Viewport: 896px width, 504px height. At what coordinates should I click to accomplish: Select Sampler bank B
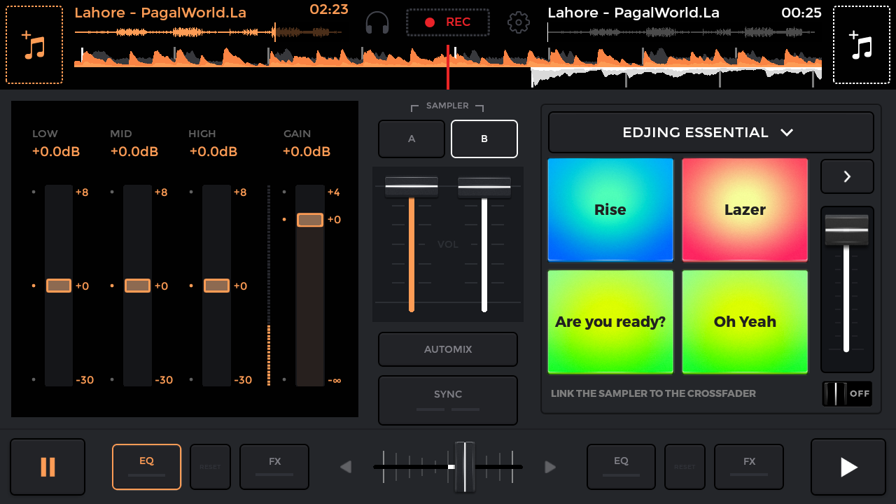click(x=484, y=139)
